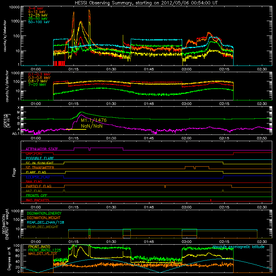Click the NaN/NaN annotation text
The width and height of the screenshot is (276, 276).
(x=92, y=126)
